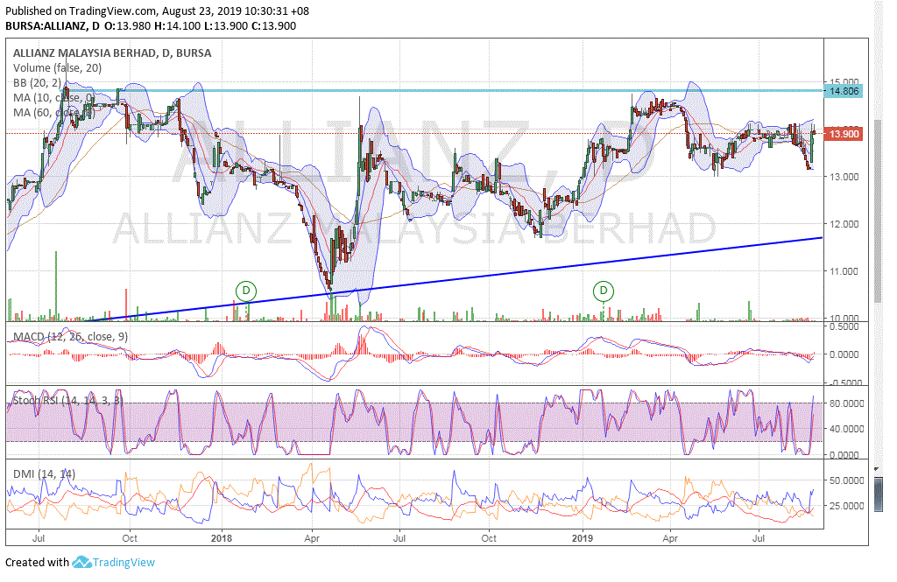Open the TradingView link text

pos(124,563)
